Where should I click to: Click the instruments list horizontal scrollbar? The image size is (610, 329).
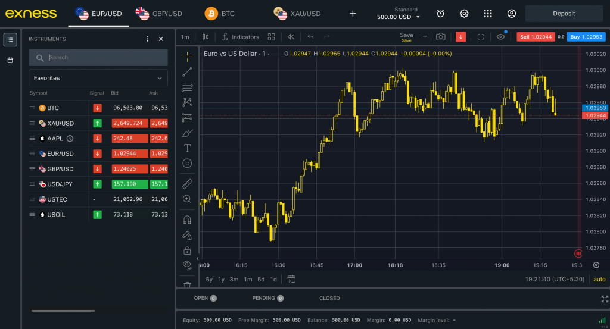pos(63,311)
